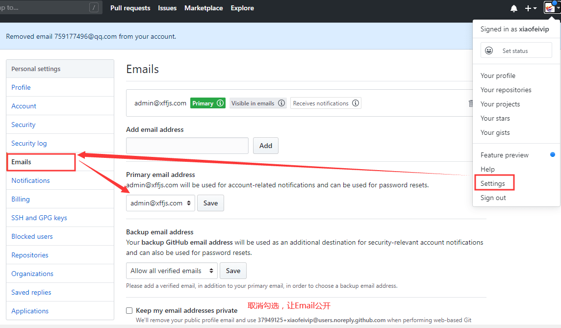Save the primary email address selection
Image resolution: width=561 pixels, height=328 pixels.
pyautogui.click(x=210, y=203)
